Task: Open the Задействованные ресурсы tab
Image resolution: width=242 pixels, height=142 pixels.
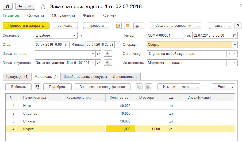Action: (85, 77)
